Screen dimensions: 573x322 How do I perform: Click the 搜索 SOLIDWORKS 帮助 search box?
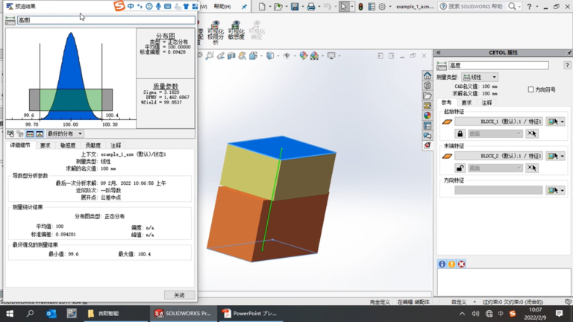(x=474, y=7)
